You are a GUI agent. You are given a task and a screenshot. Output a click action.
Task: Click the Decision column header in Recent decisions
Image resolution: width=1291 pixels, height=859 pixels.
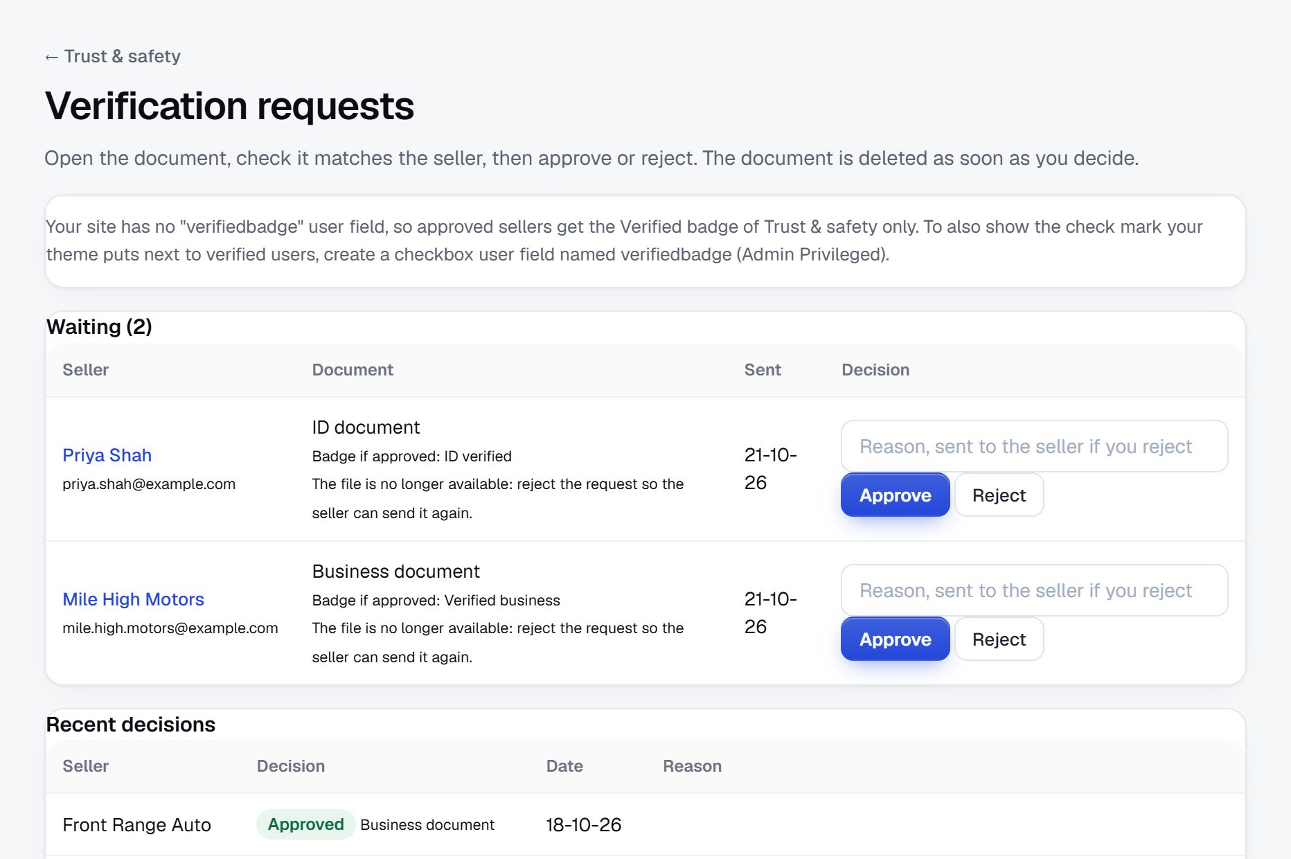(291, 766)
